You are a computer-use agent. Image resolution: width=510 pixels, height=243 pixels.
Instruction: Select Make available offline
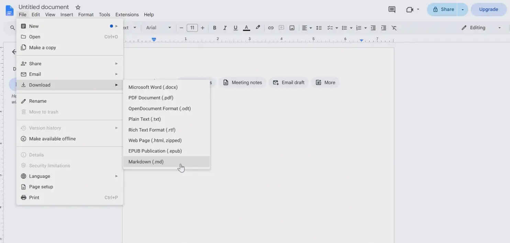click(x=70, y=139)
